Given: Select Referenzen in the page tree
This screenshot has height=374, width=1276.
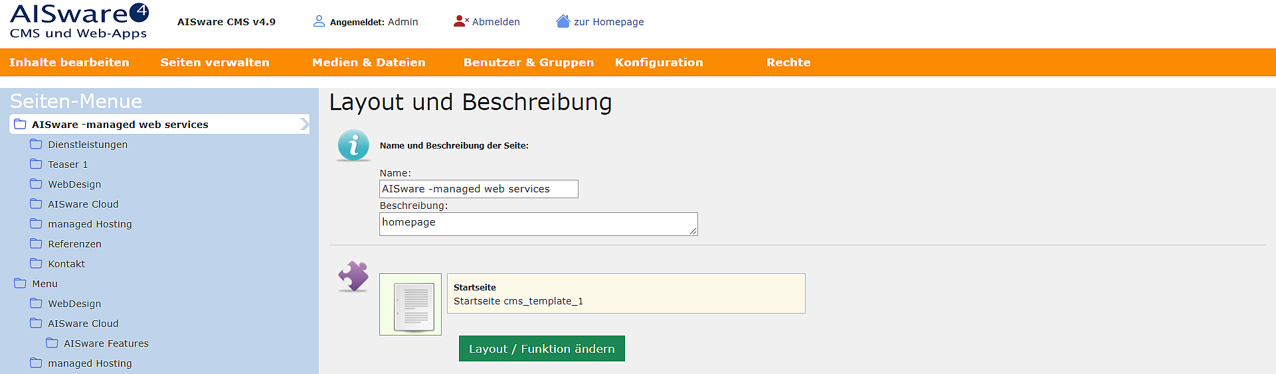Looking at the screenshot, I should click(x=74, y=244).
